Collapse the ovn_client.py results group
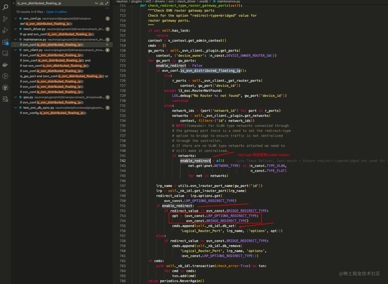 [16, 50]
